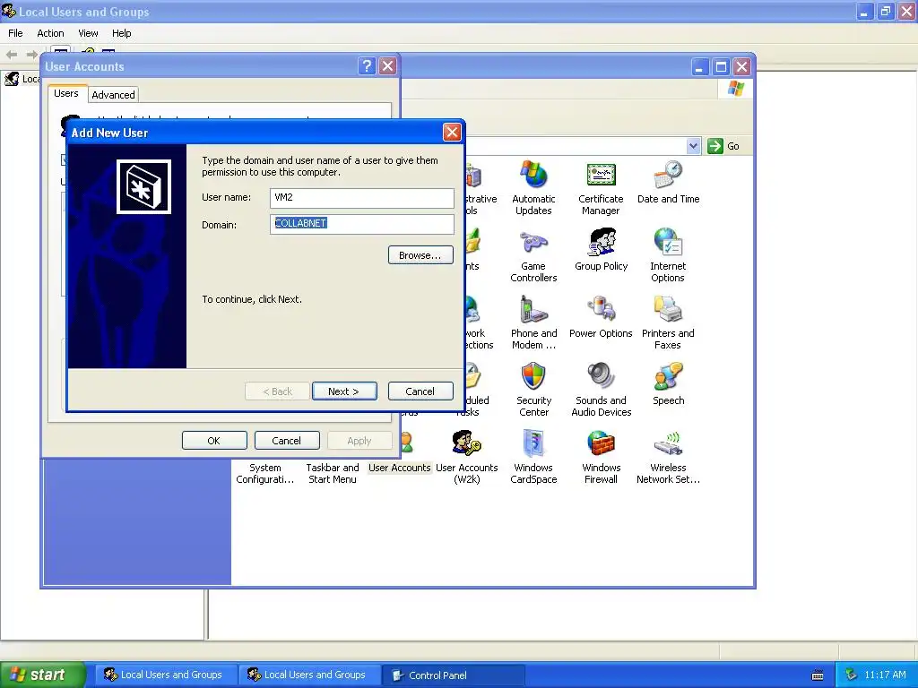Select User Accounts label in Control Panel
This screenshot has width=918, height=688.
tap(399, 468)
